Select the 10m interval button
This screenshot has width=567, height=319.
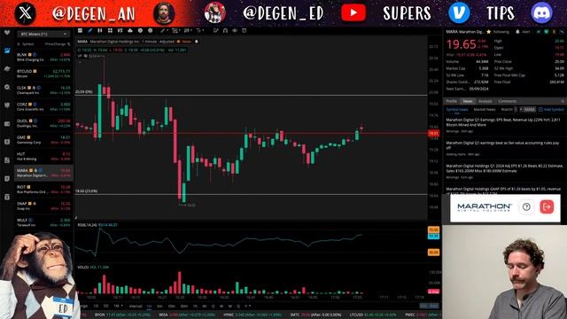171,307
